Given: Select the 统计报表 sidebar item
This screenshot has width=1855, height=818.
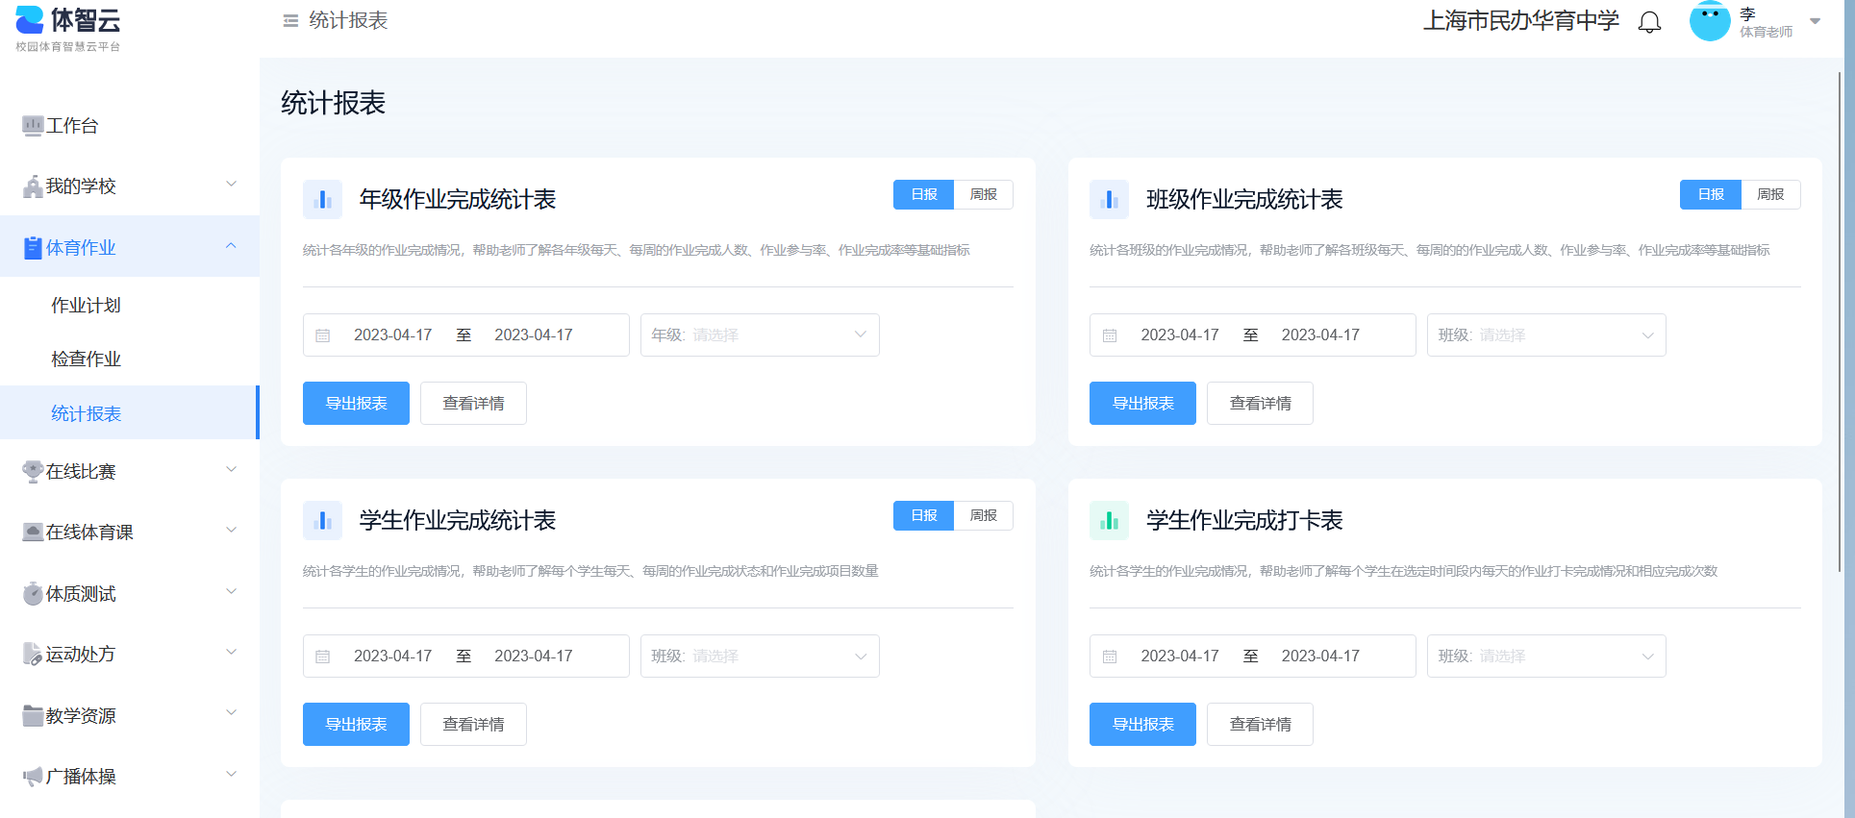Looking at the screenshot, I should (130, 412).
